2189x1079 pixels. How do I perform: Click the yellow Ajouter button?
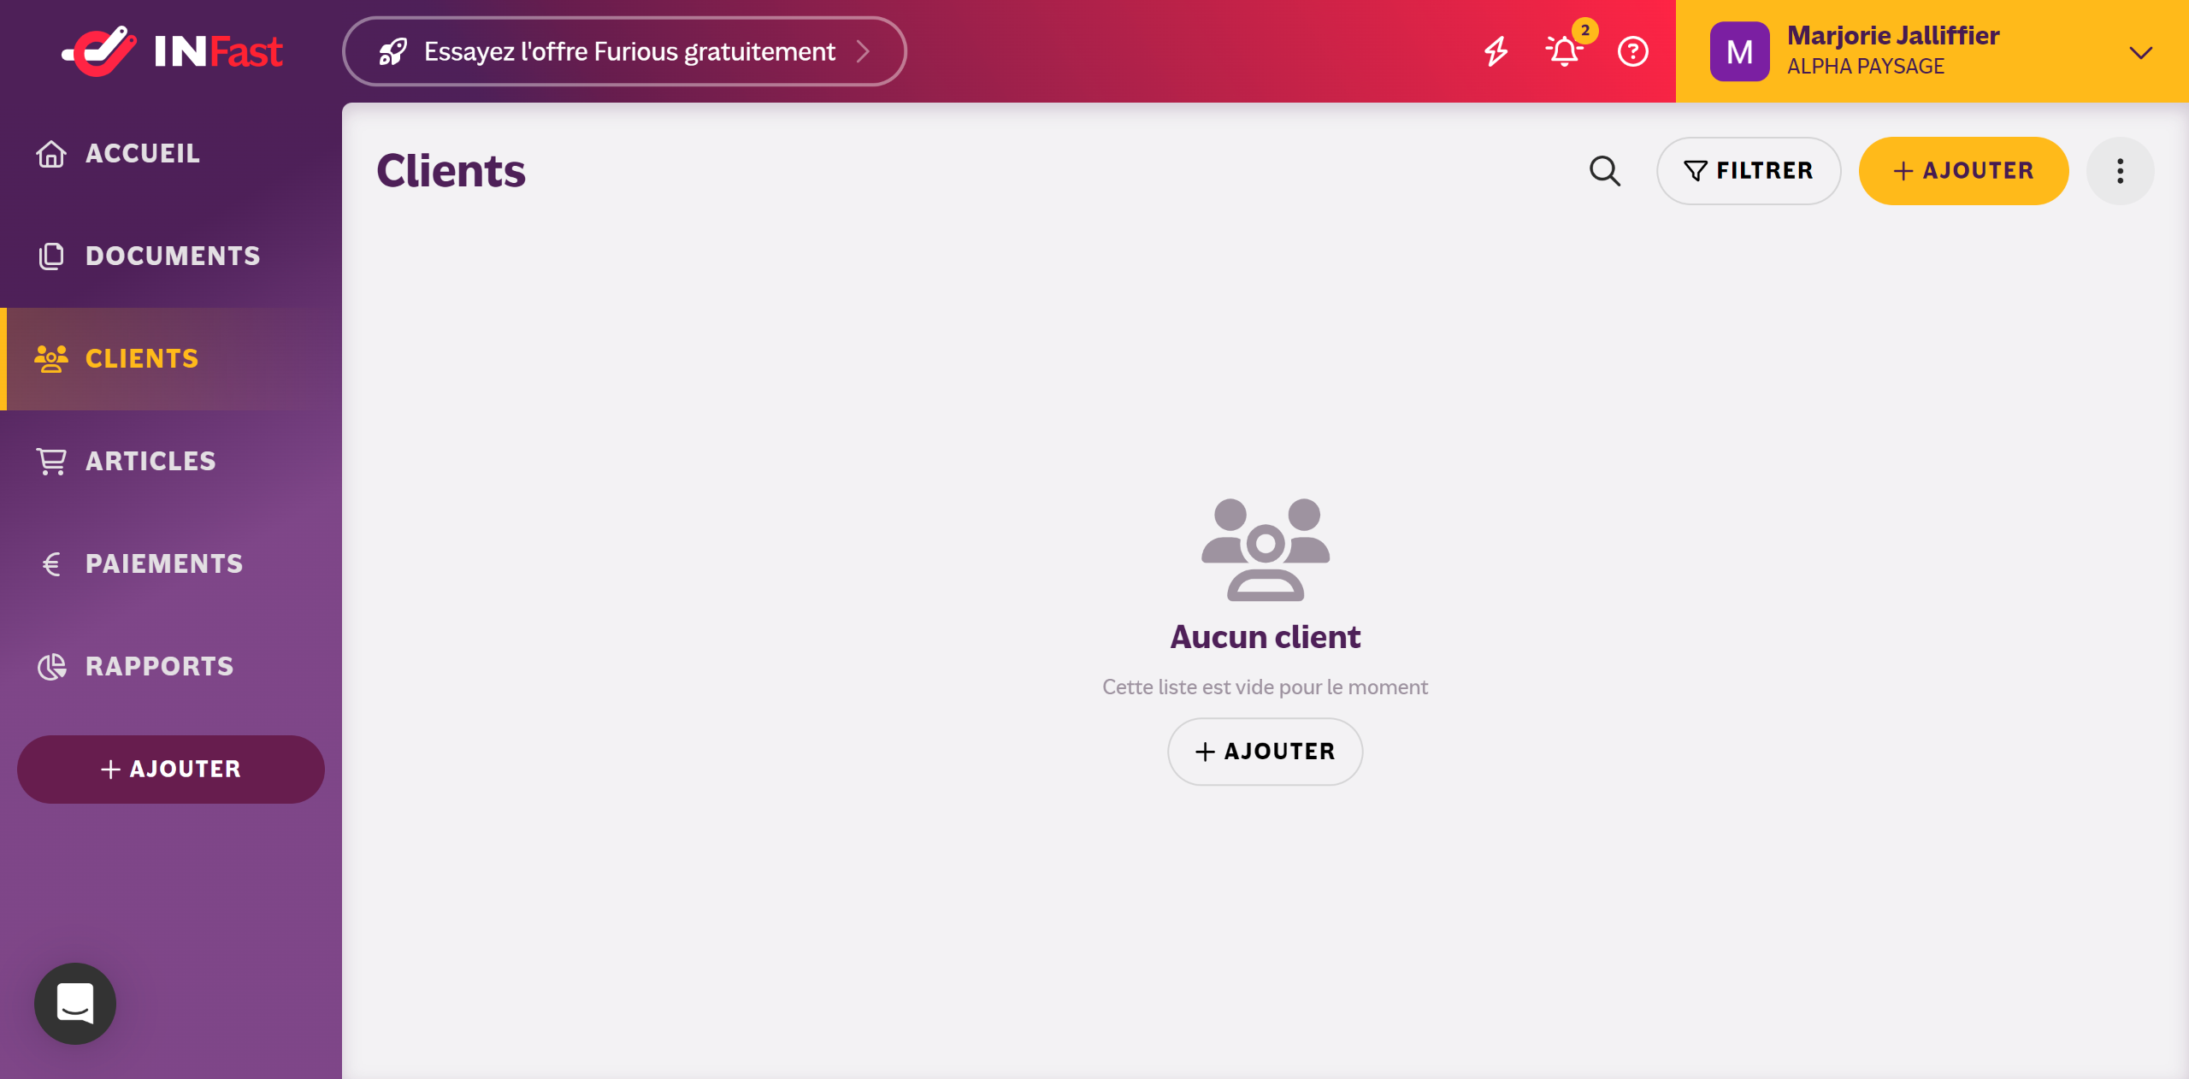[1963, 171]
